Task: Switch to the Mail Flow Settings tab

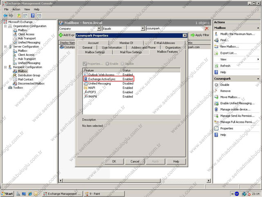Action: coord(131,52)
